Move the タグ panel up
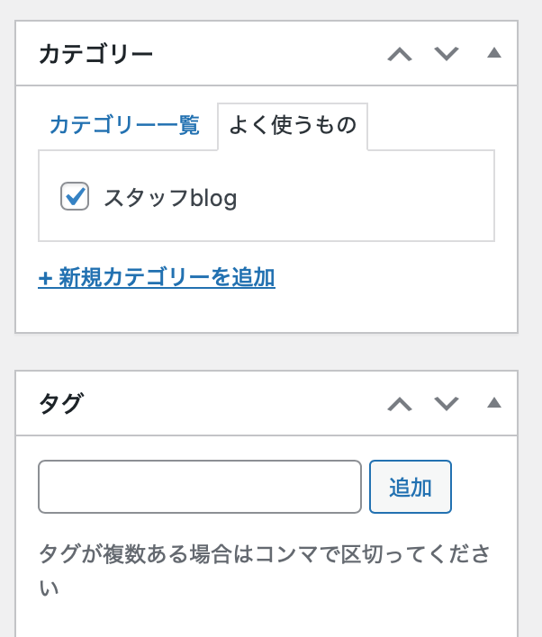Image resolution: width=542 pixels, height=637 pixels. pyautogui.click(x=400, y=404)
